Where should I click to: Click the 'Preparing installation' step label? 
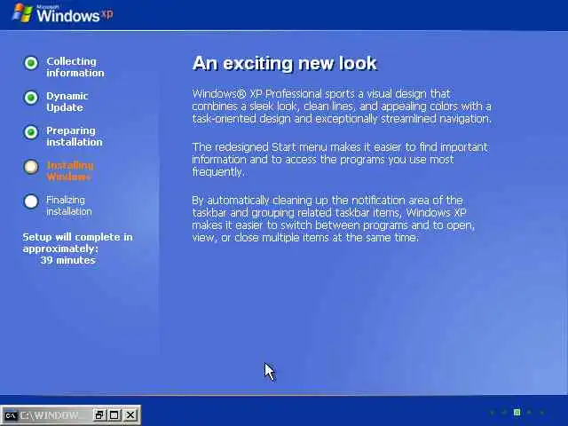point(75,137)
